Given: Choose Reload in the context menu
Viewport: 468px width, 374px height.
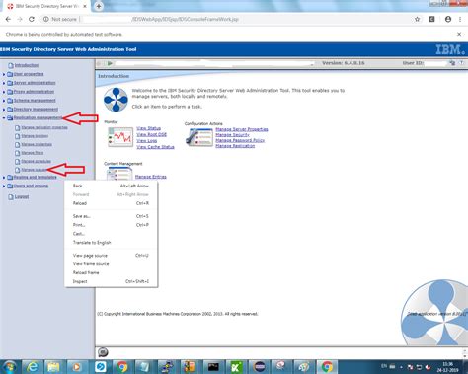Looking at the screenshot, I should (x=111, y=203).
